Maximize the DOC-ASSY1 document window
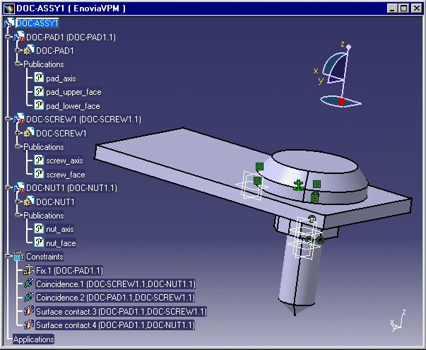Viewport: 426px width, 350px height. point(403,8)
